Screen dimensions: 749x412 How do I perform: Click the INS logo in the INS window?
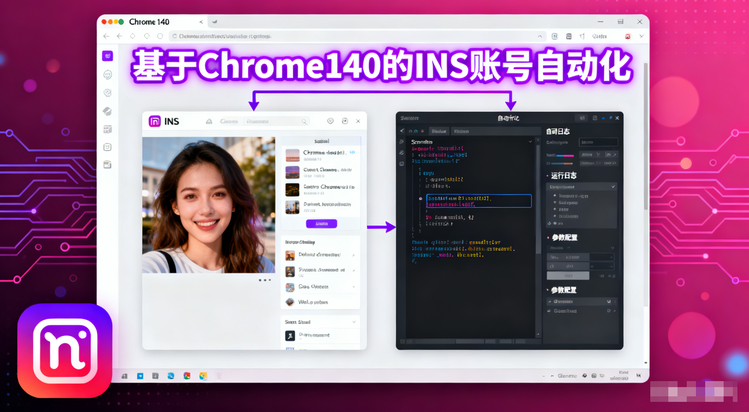tap(155, 121)
